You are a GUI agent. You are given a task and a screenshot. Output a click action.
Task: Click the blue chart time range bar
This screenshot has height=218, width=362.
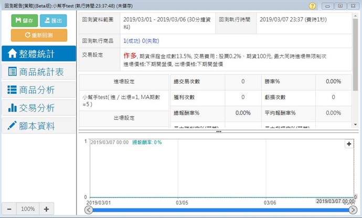pos(220,210)
